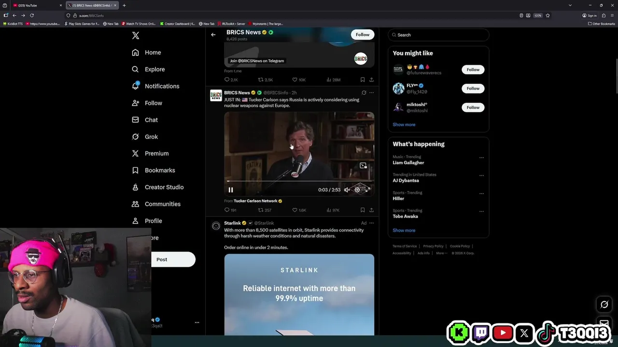Like the Tucker Carlson post

click(299, 210)
